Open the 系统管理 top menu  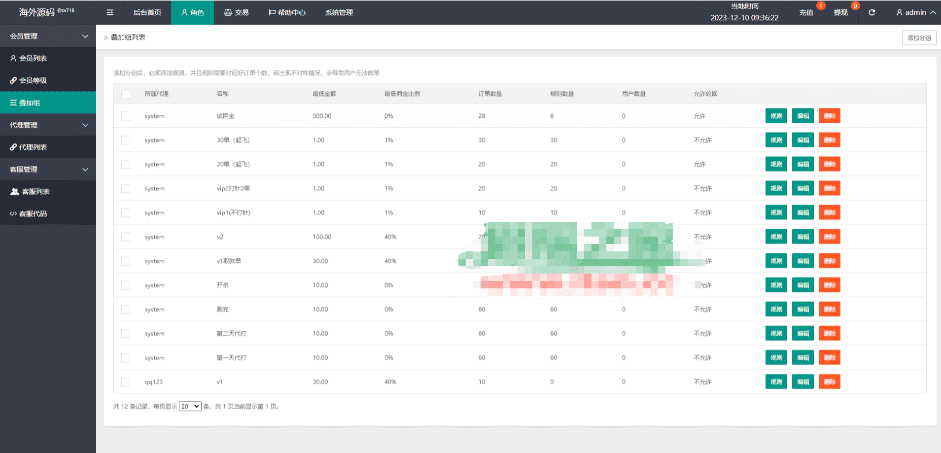tap(339, 12)
